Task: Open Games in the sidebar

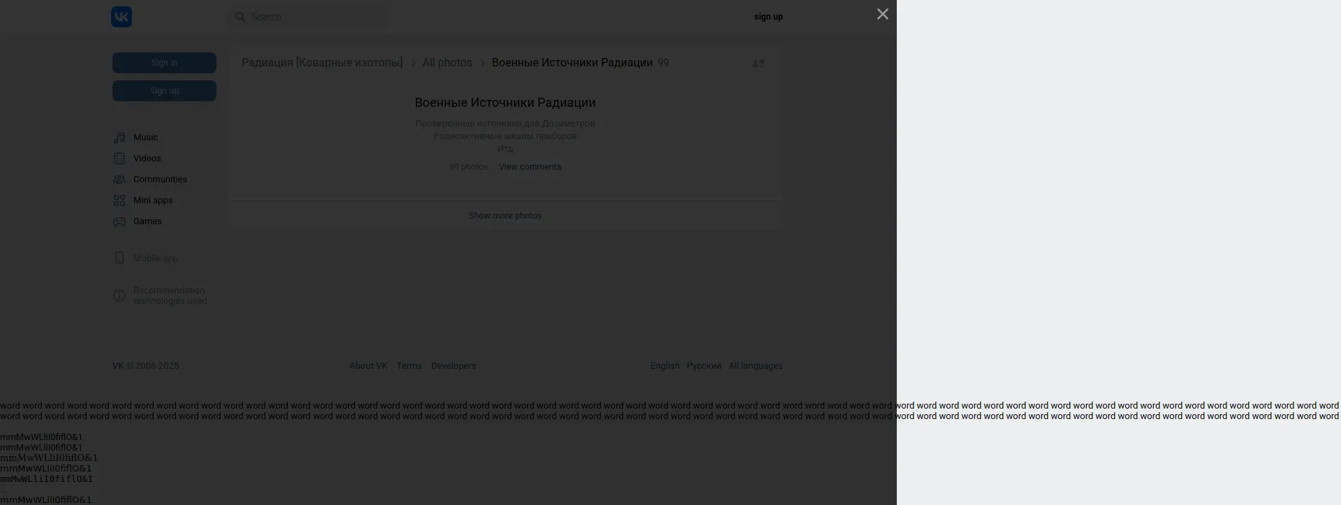Action: (x=147, y=221)
